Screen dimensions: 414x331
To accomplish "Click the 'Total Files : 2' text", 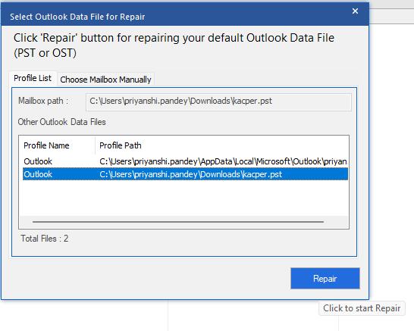I will [45, 239].
